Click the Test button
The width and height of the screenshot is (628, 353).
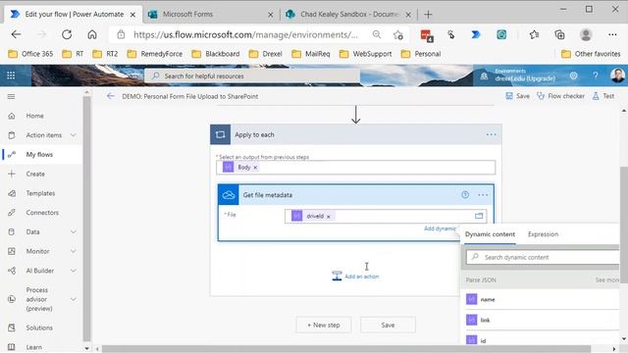click(603, 96)
